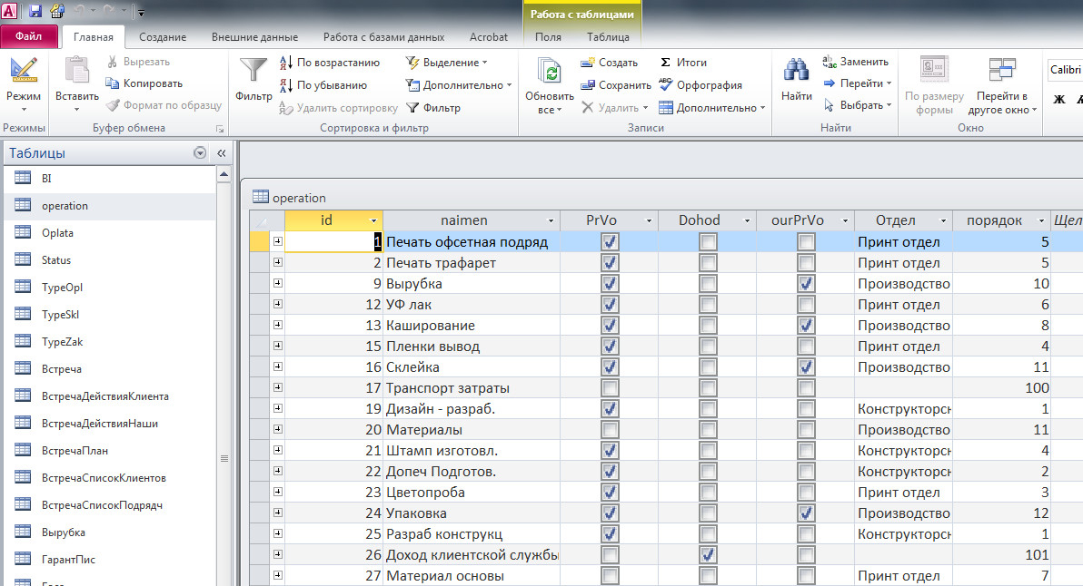Click the По размеру формы icon
1083x586 pixels.
(935, 70)
